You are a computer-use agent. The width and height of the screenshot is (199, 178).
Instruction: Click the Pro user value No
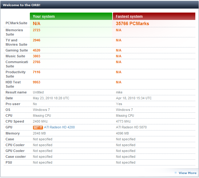(35, 104)
